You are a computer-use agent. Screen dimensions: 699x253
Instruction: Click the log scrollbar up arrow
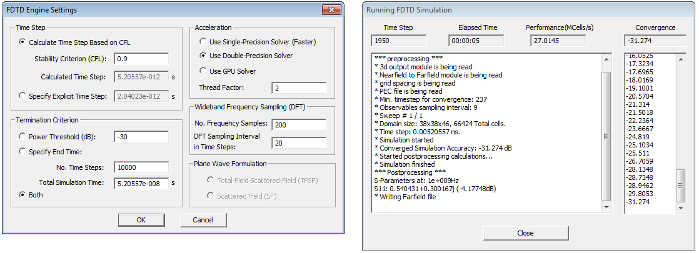(606, 59)
